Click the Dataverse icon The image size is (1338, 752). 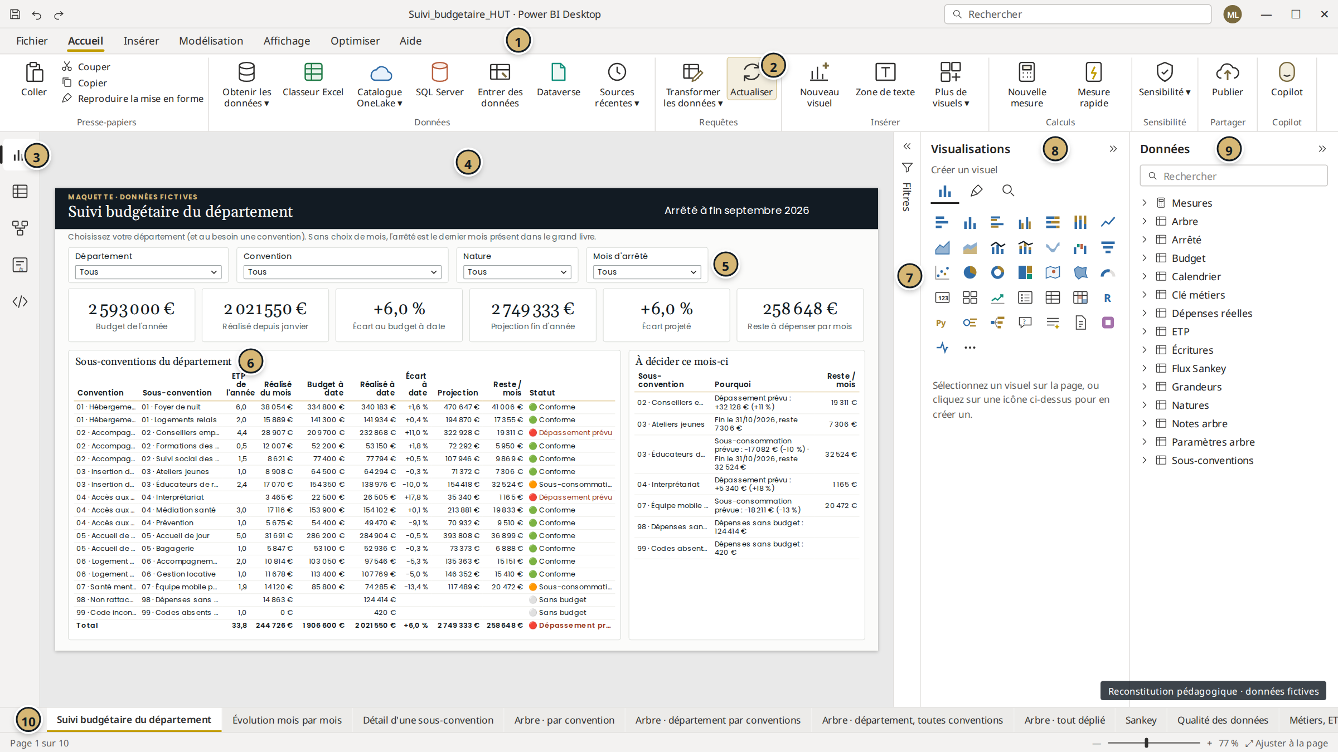[x=558, y=72]
